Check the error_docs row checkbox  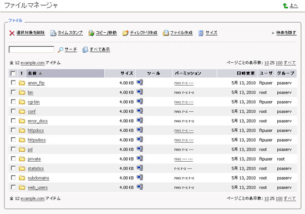tap(13, 121)
